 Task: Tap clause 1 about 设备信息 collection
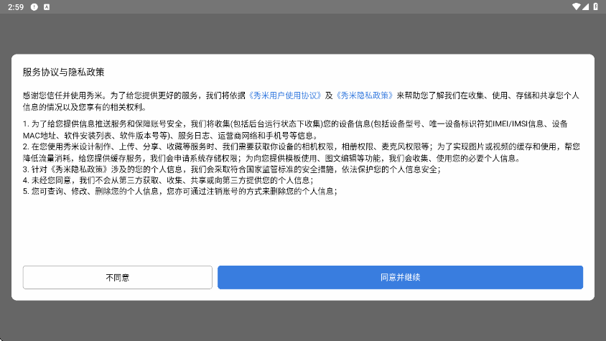(x=295, y=129)
